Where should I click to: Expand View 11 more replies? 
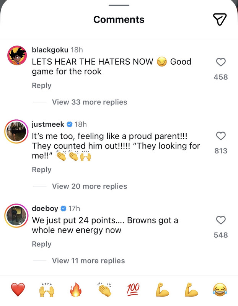88,260
